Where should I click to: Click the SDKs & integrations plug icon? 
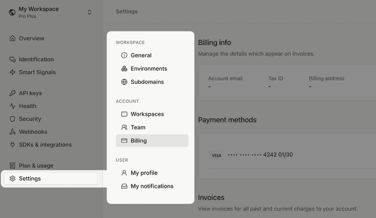[x=13, y=145]
